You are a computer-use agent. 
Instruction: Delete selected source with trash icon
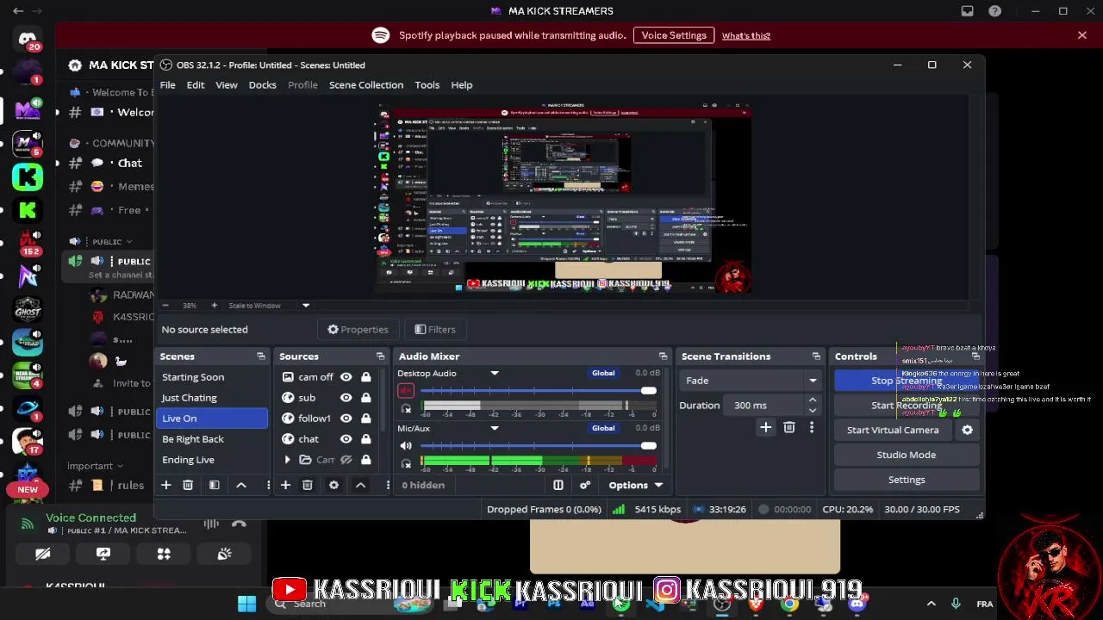307,485
